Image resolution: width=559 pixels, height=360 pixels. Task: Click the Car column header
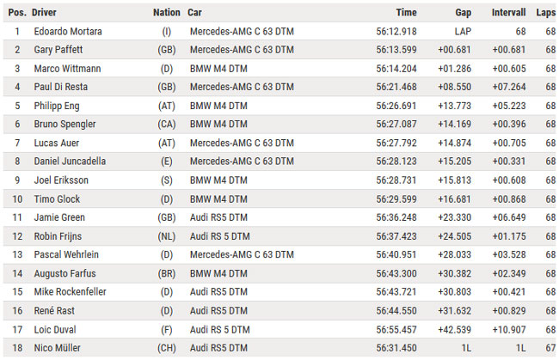coord(194,13)
